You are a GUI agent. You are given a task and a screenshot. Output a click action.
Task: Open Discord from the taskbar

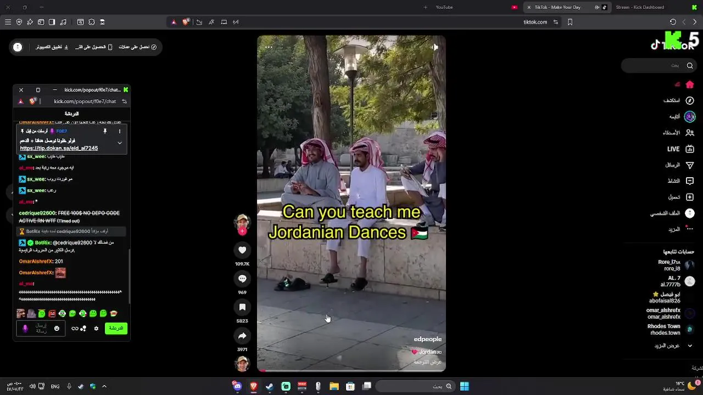(x=237, y=386)
